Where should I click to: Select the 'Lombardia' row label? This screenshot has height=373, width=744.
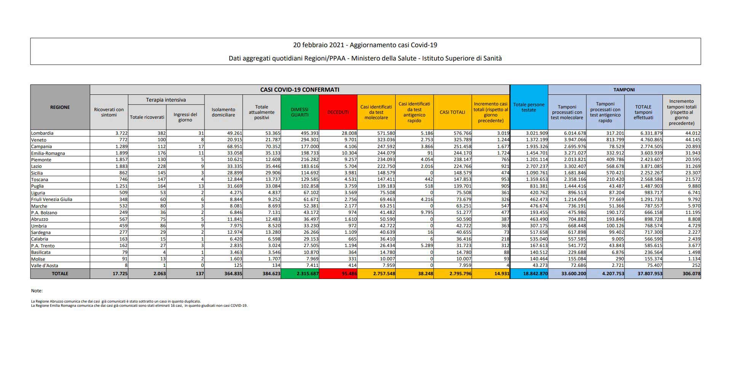point(42,133)
